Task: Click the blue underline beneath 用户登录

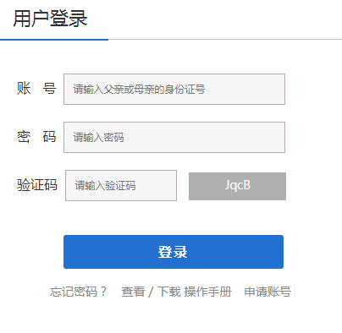Action: (x=54, y=40)
